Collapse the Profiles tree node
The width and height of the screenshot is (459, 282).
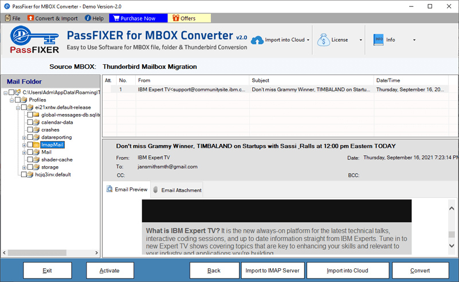(11, 100)
